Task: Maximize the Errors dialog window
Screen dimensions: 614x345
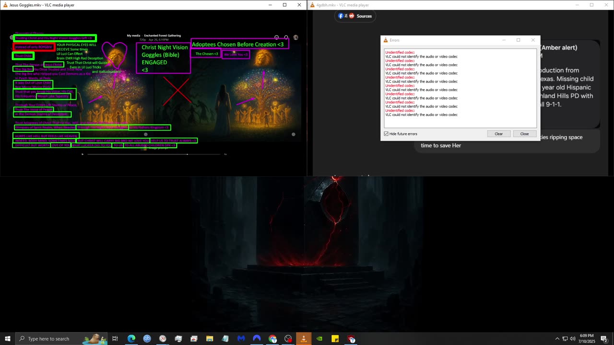Action: tap(518, 40)
